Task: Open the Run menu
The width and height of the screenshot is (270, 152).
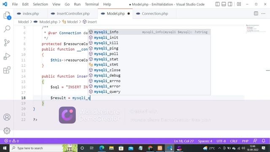Action: [77, 4]
